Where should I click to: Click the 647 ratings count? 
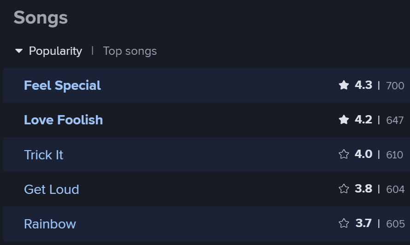click(x=395, y=120)
